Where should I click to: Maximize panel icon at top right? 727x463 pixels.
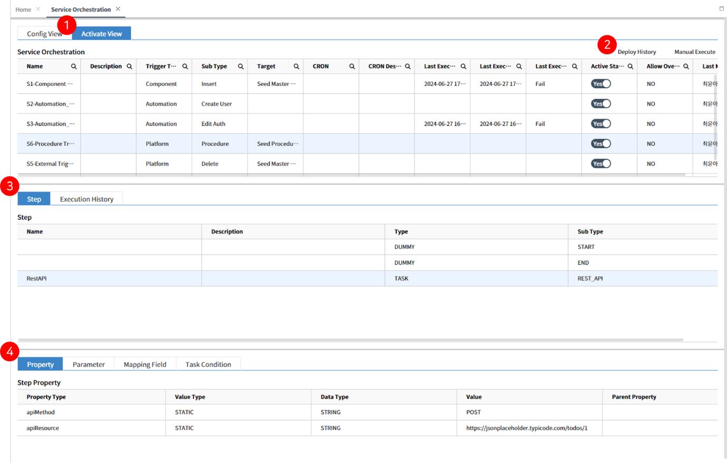tap(721, 8)
